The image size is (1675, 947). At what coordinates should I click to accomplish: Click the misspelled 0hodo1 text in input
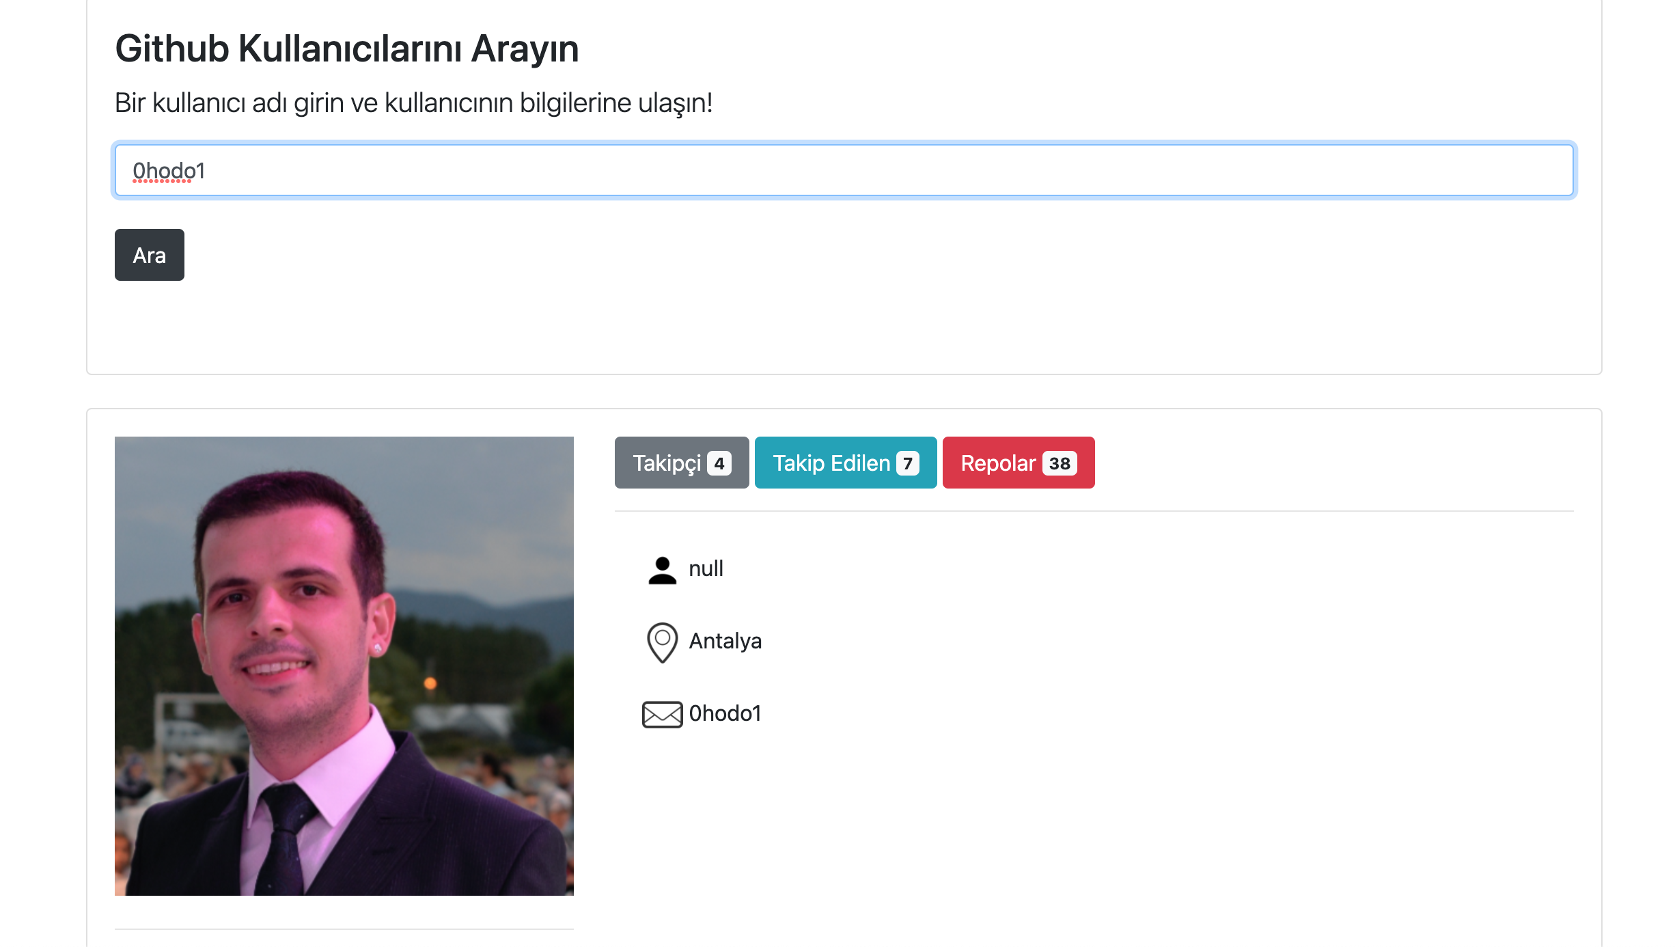(169, 171)
